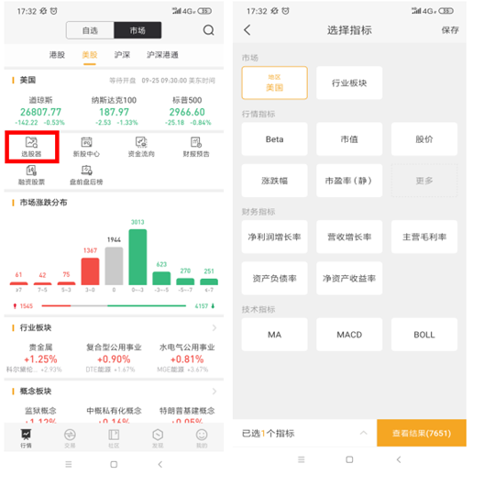Toggle the MACD technical indicator

tap(349, 335)
